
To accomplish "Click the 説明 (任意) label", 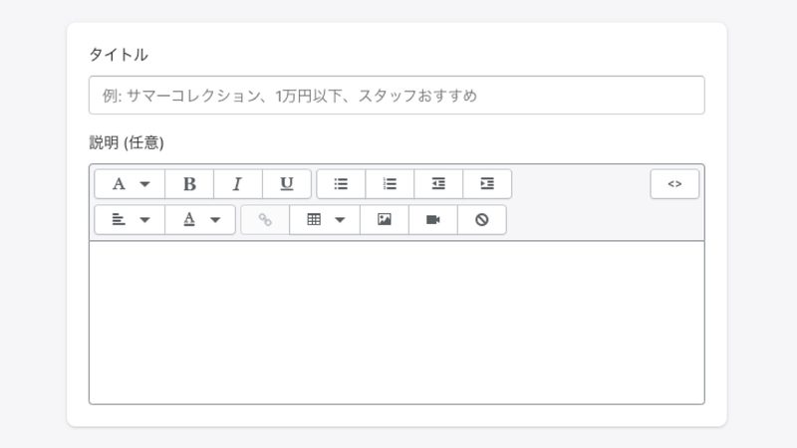I will [127, 142].
